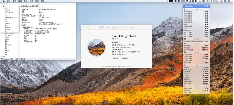This screenshot has height=105, width=234.
Task: Click the paper plane menu bar icon
Action: [190, 1]
